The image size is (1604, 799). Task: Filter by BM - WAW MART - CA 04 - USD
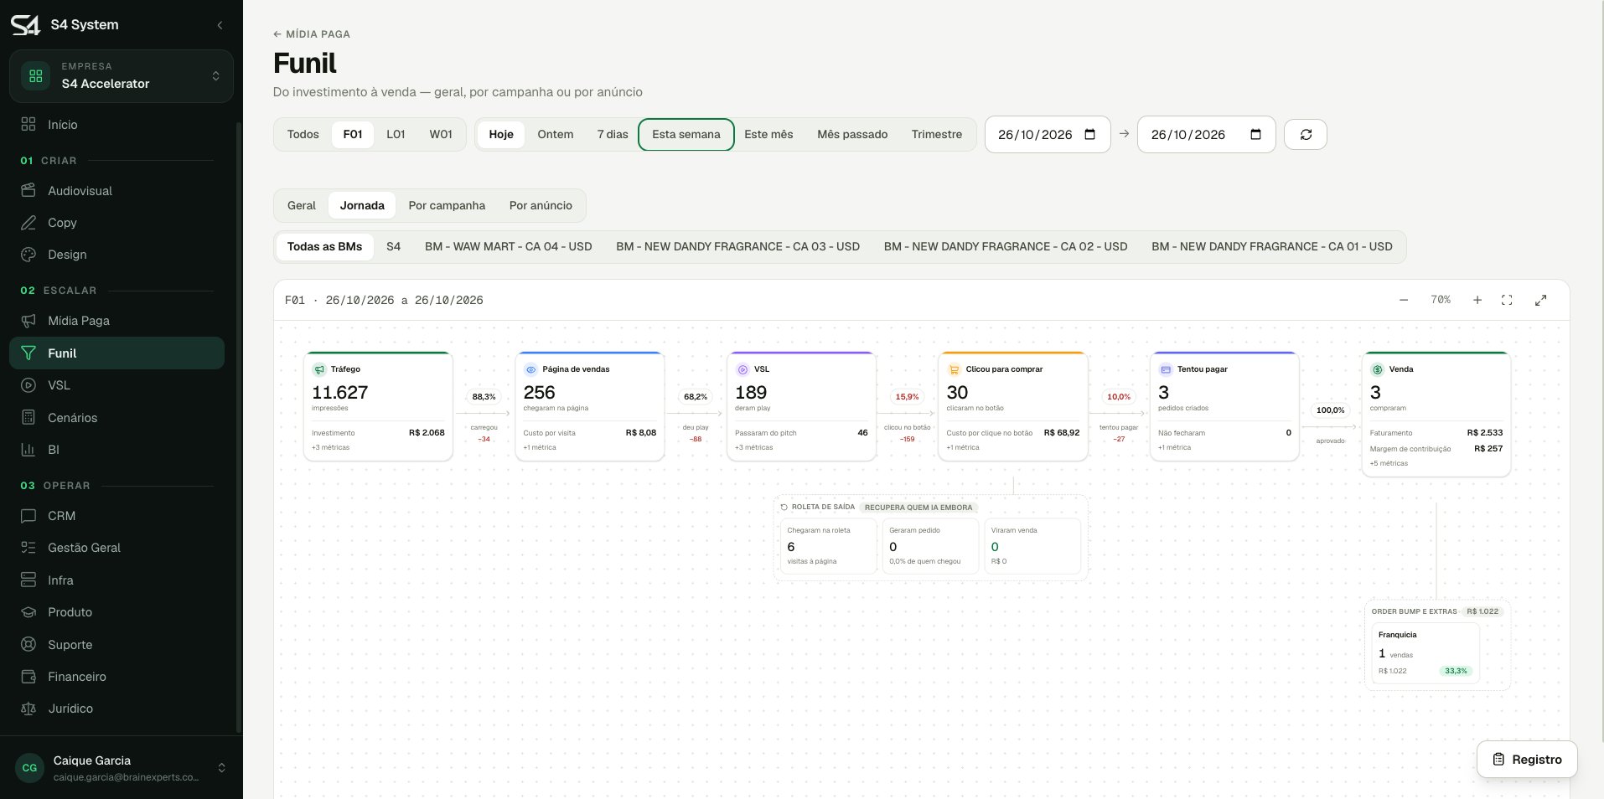tap(509, 246)
